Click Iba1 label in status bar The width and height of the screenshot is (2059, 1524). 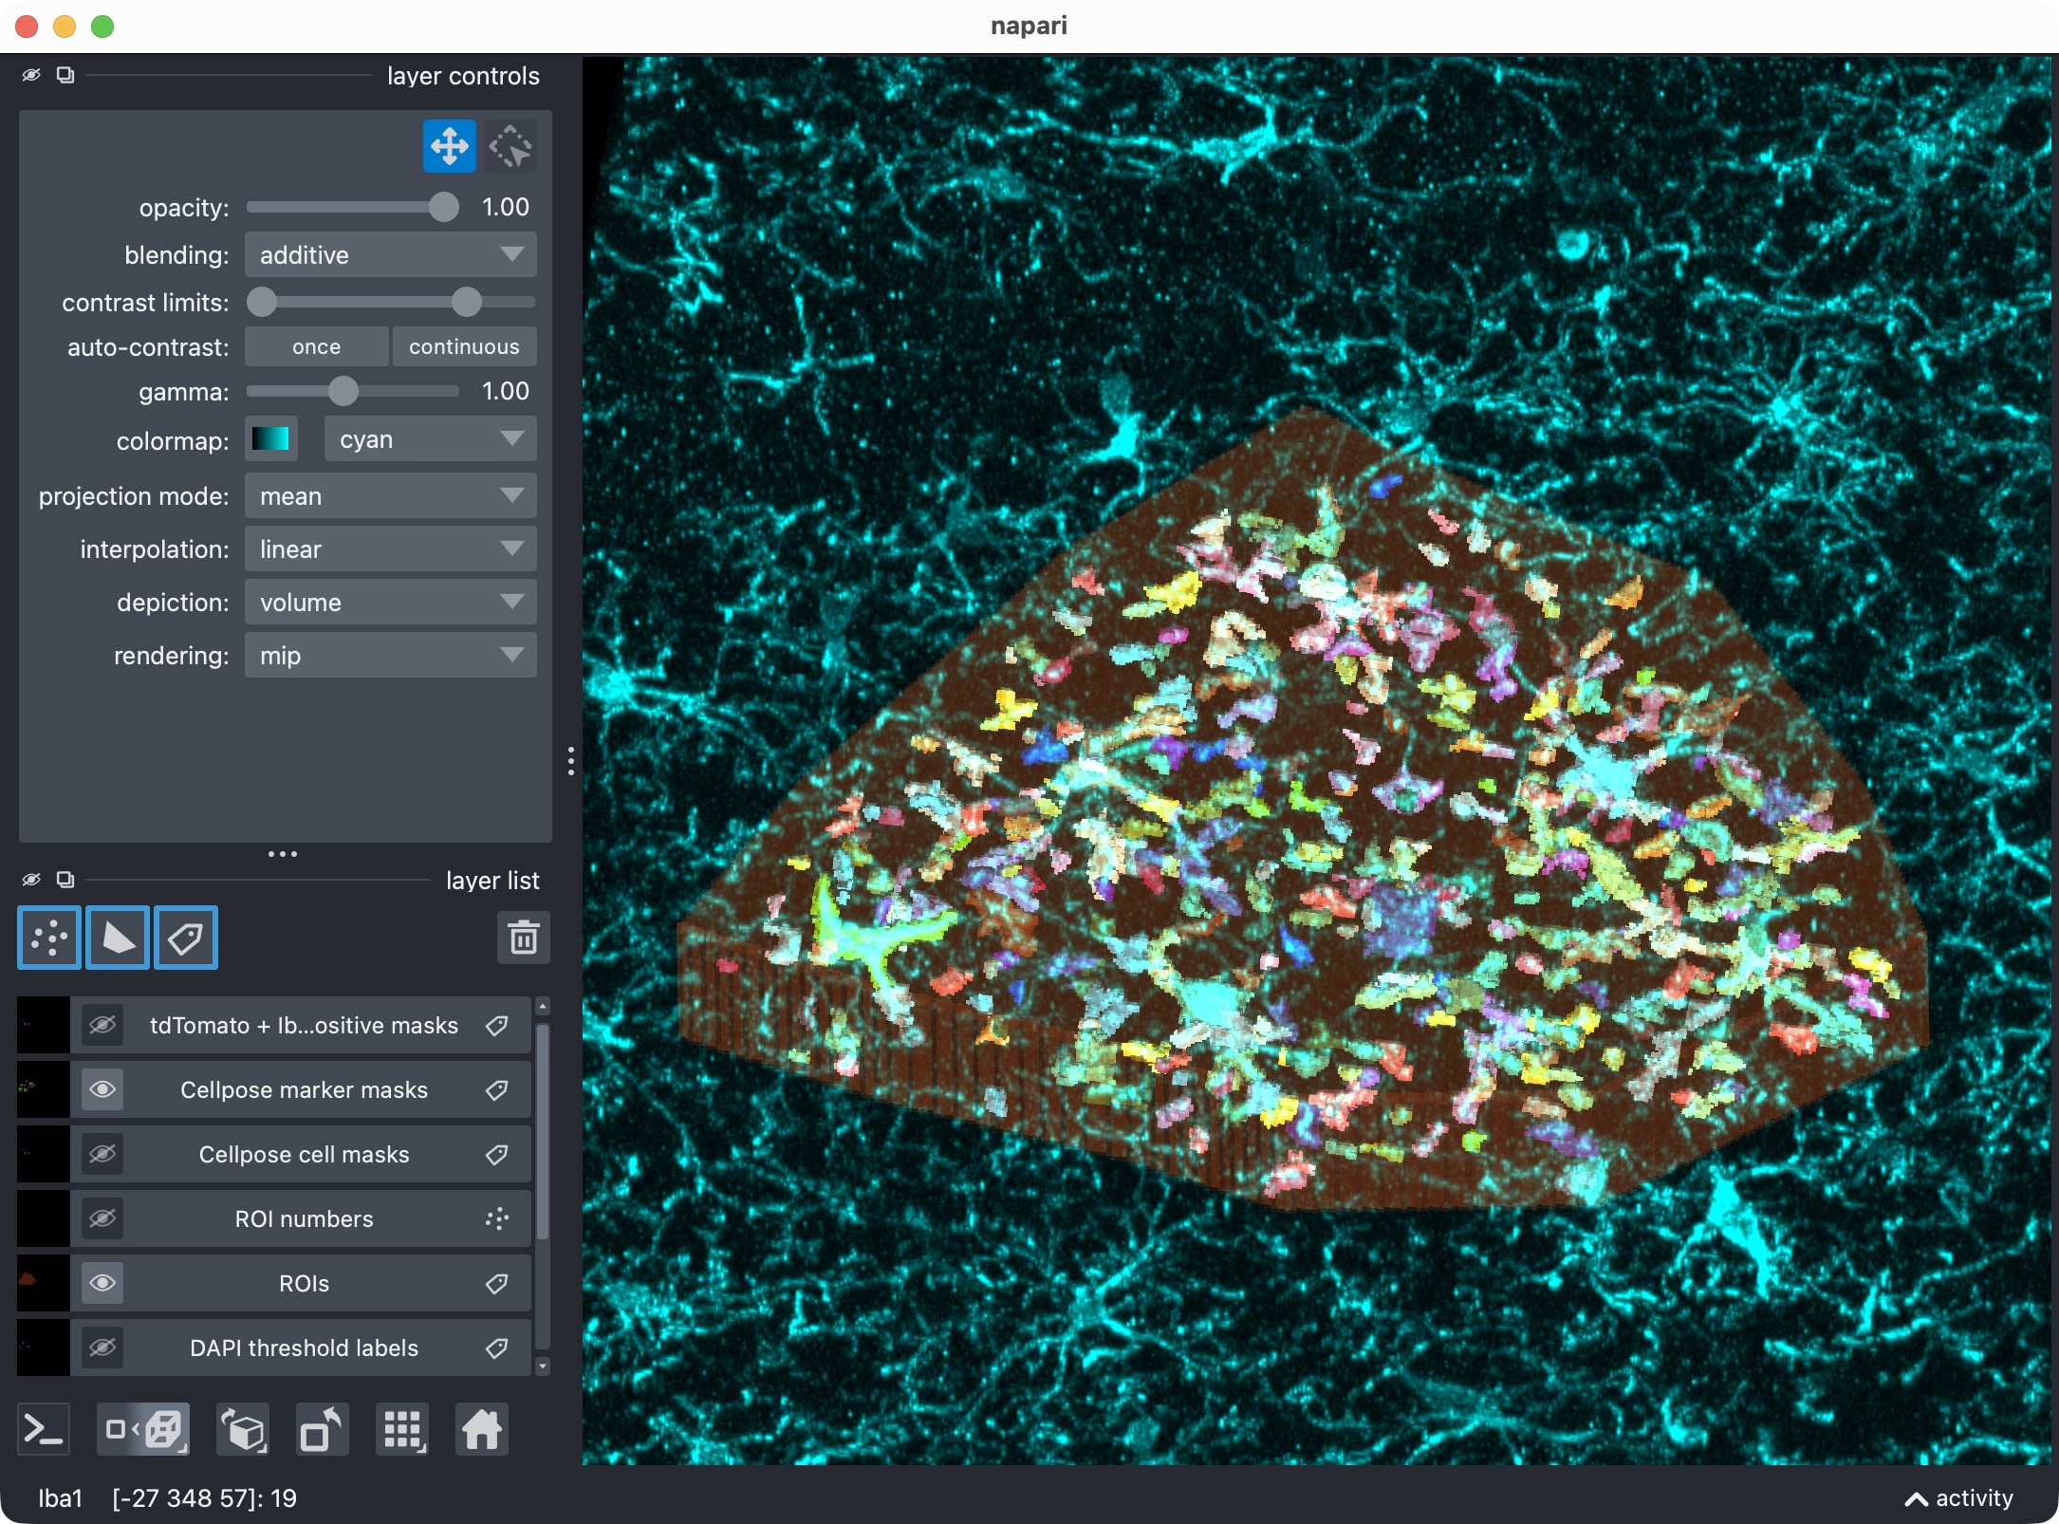(61, 1498)
